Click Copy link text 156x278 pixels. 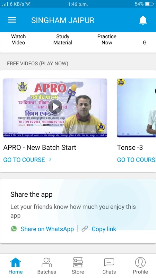click(104, 229)
